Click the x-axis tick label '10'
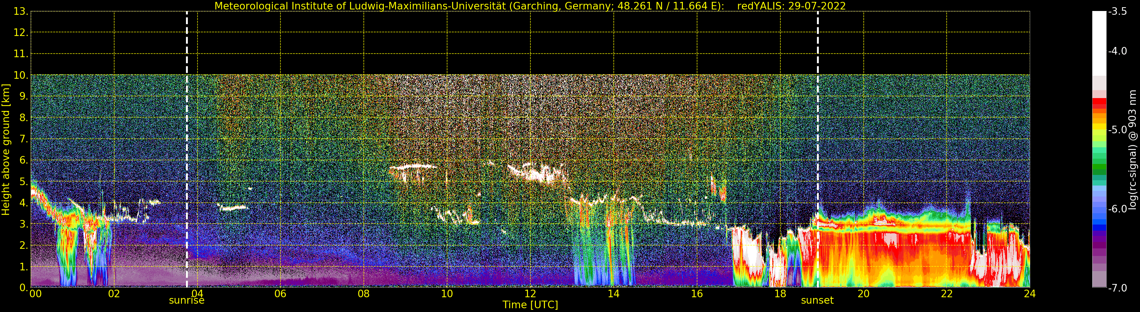This screenshot has height=312, width=1140. (x=447, y=294)
